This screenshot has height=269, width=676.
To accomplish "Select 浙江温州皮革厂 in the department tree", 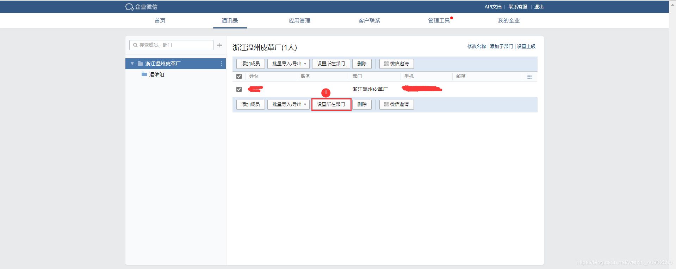I will 175,64.
